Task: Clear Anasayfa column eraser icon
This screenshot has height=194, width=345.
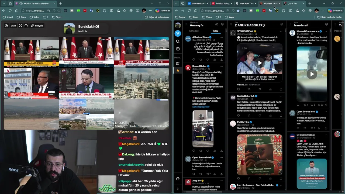Action: tap(216, 24)
